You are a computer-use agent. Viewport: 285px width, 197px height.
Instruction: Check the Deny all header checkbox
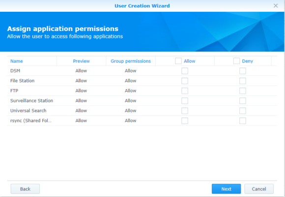click(236, 61)
